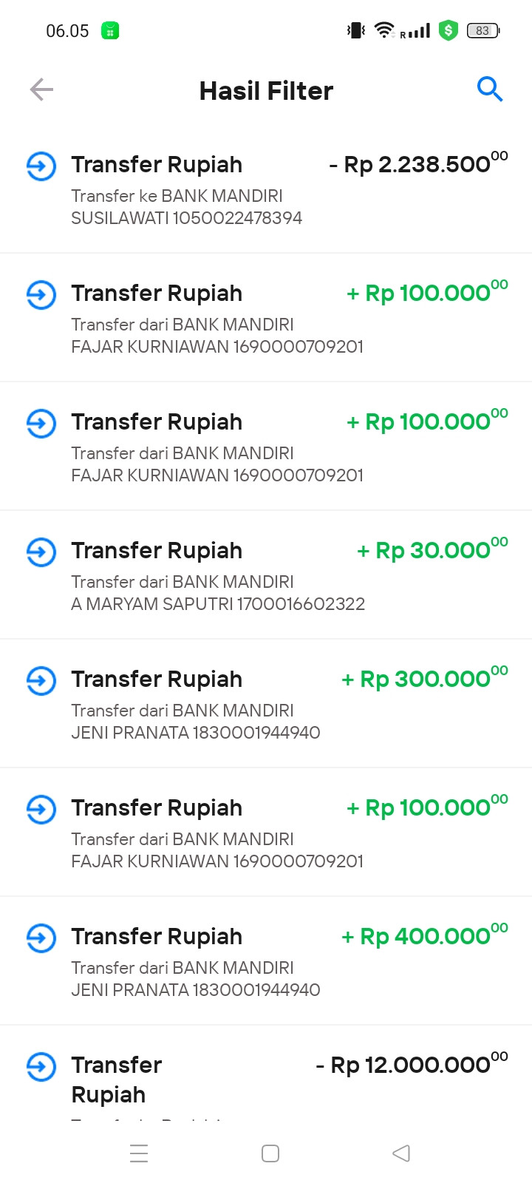Tap the Hasil Filter page title

[x=266, y=91]
